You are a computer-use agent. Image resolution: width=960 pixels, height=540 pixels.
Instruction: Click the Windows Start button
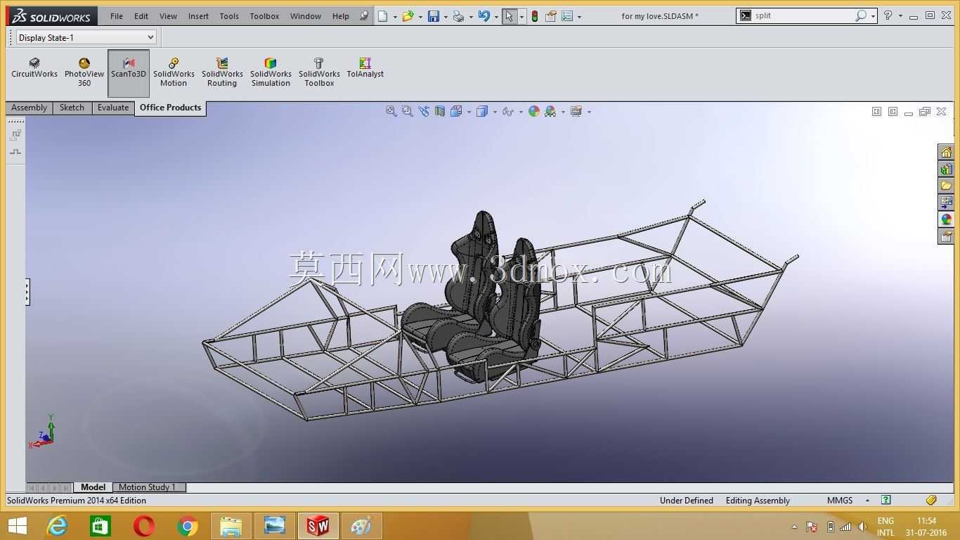coord(17,526)
